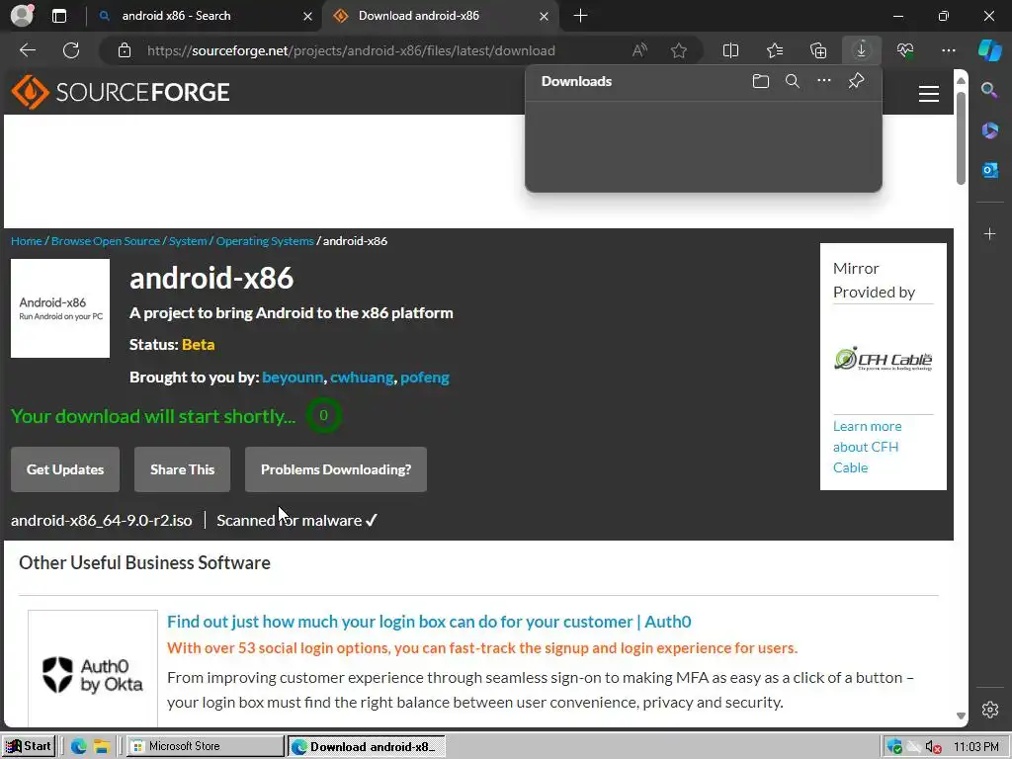Open the split screen icon
Viewport: 1012px width, 759px height.
(730, 50)
